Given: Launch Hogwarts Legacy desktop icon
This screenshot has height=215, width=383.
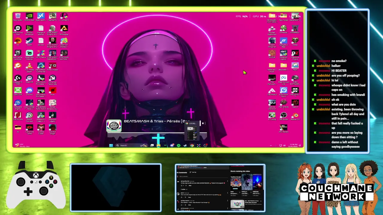Looking at the screenshot, I should coord(52,117).
